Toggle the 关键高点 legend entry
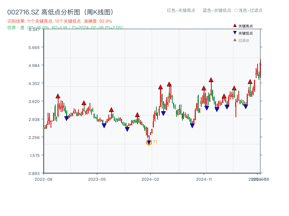The height and width of the screenshot is (216, 289). [243, 26]
